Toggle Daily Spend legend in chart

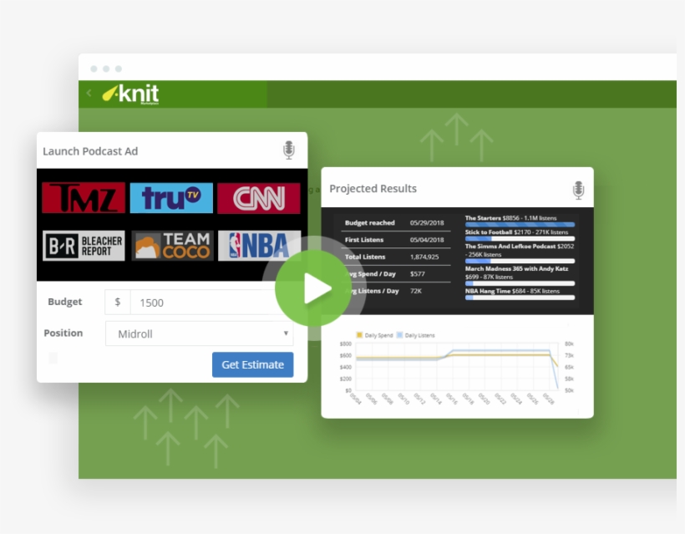[x=374, y=335]
